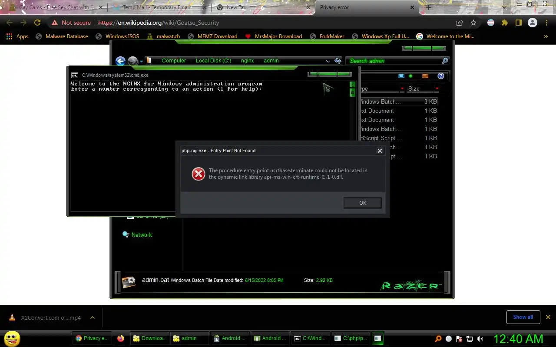Expand X2Convert download options chevron
The image size is (556, 347).
(x=93, y=318)
